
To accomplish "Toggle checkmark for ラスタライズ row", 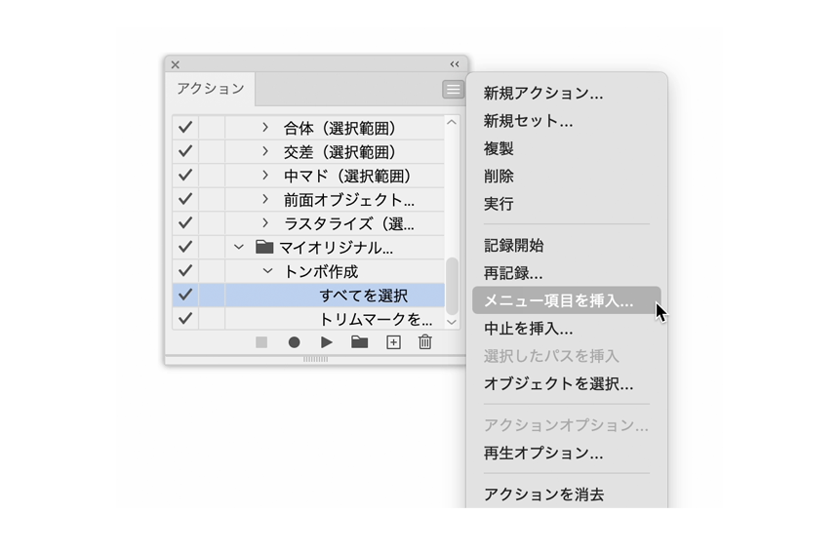I will click(x=185, y=223).
